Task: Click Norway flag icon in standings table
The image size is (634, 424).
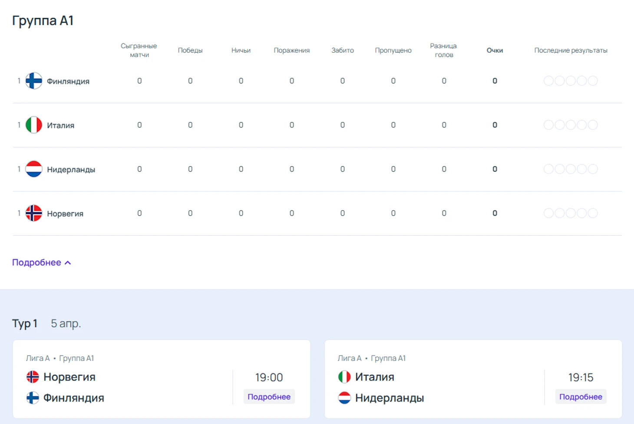Action: pyautogui.click(x=33, y=213)
